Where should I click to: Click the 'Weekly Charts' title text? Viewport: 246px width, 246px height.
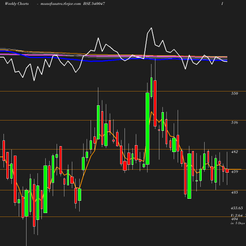click(17, 3)
